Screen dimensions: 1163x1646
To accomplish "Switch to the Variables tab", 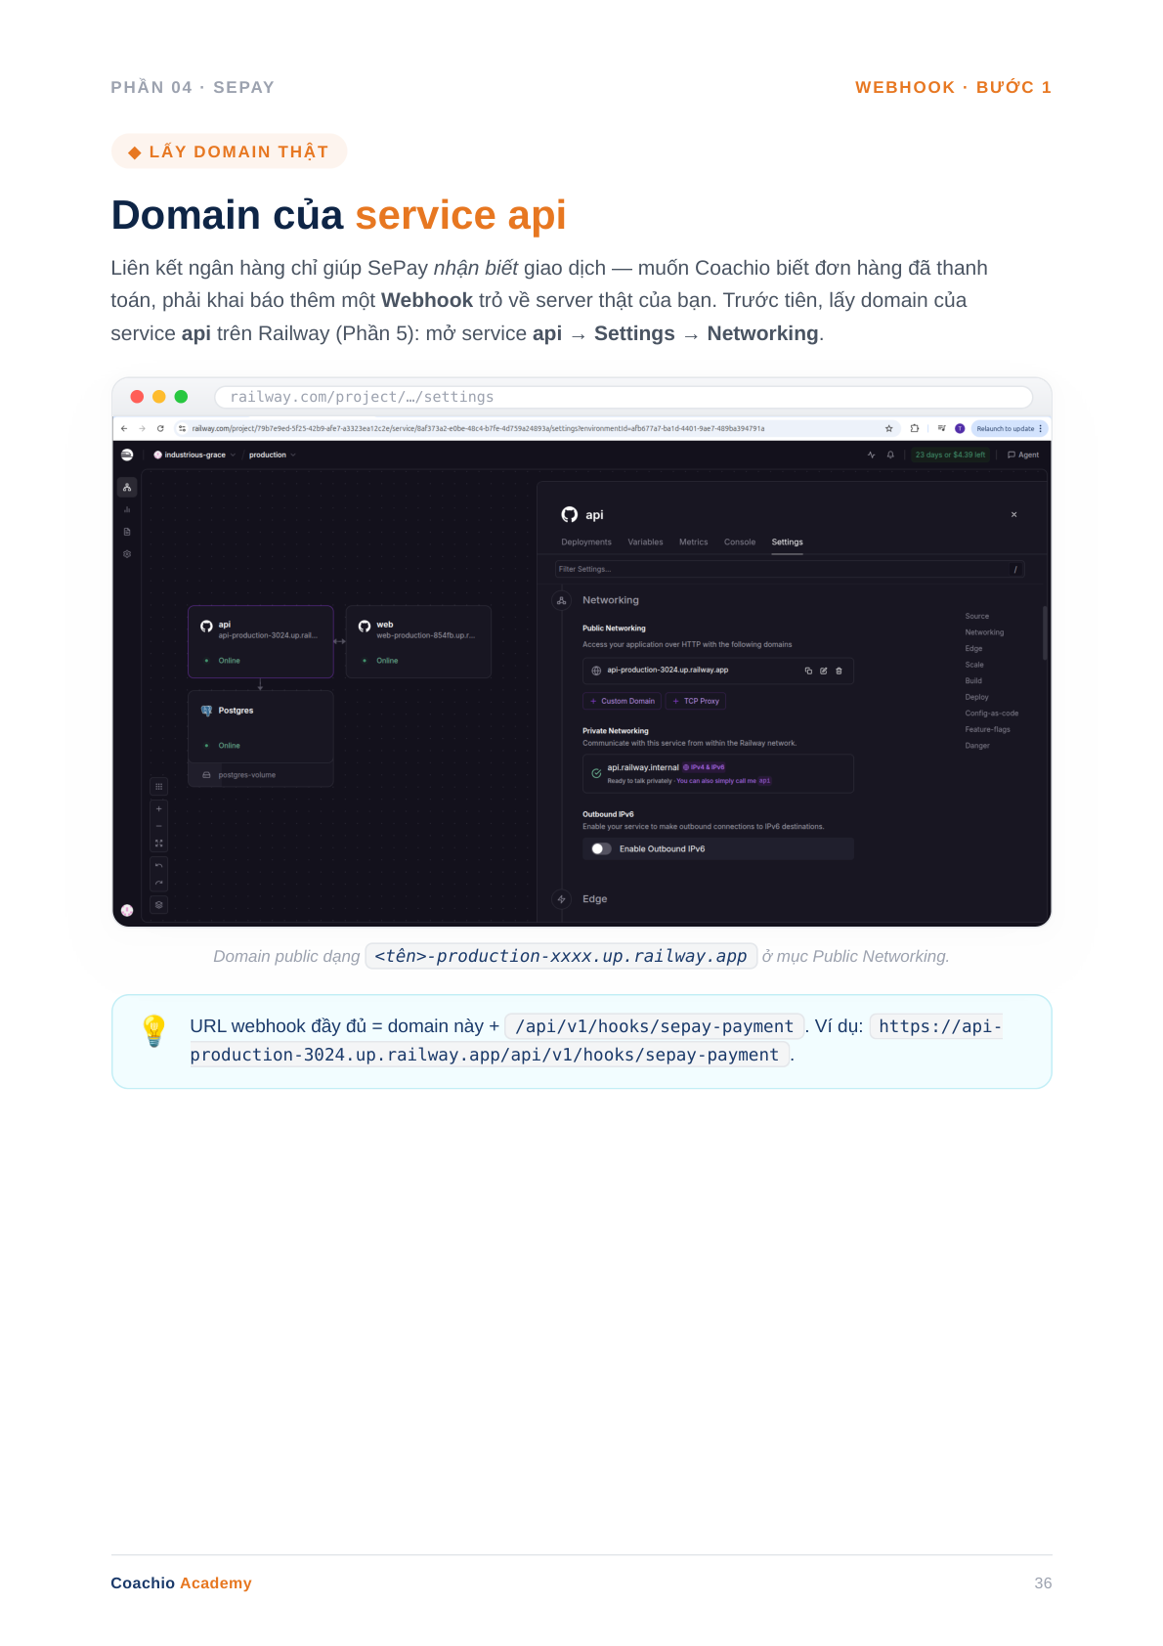I will [645, 541].
